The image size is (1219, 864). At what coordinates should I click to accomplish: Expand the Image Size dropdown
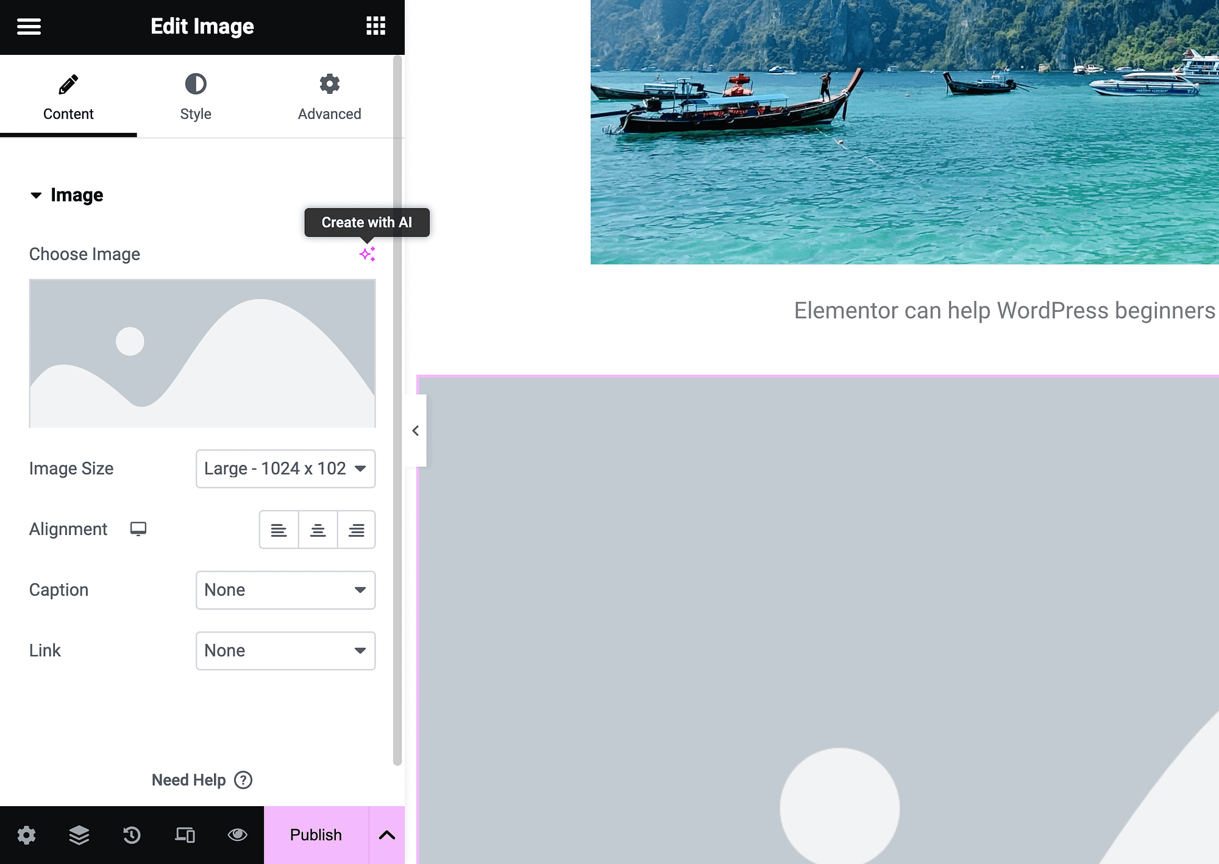(x=285, y=467)
